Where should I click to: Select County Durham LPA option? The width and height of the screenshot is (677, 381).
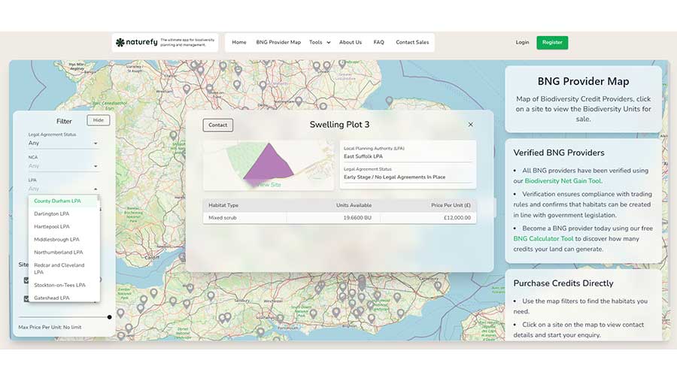coord(63,201)
